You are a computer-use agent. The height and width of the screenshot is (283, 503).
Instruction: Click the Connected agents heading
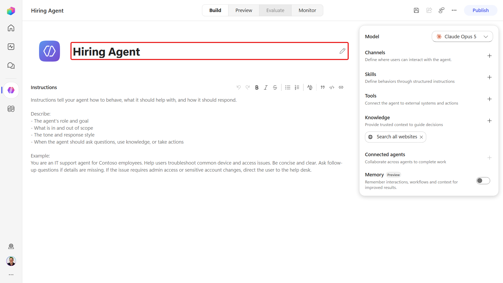(385, 154)
